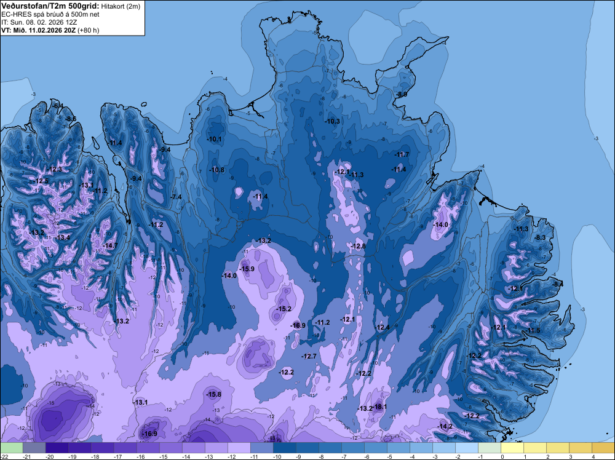Select the -10 dark blue legend swatch

[x=284, y=448]
